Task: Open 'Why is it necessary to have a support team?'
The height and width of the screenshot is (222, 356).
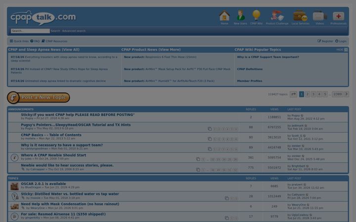Action: [x=62, y=145]
